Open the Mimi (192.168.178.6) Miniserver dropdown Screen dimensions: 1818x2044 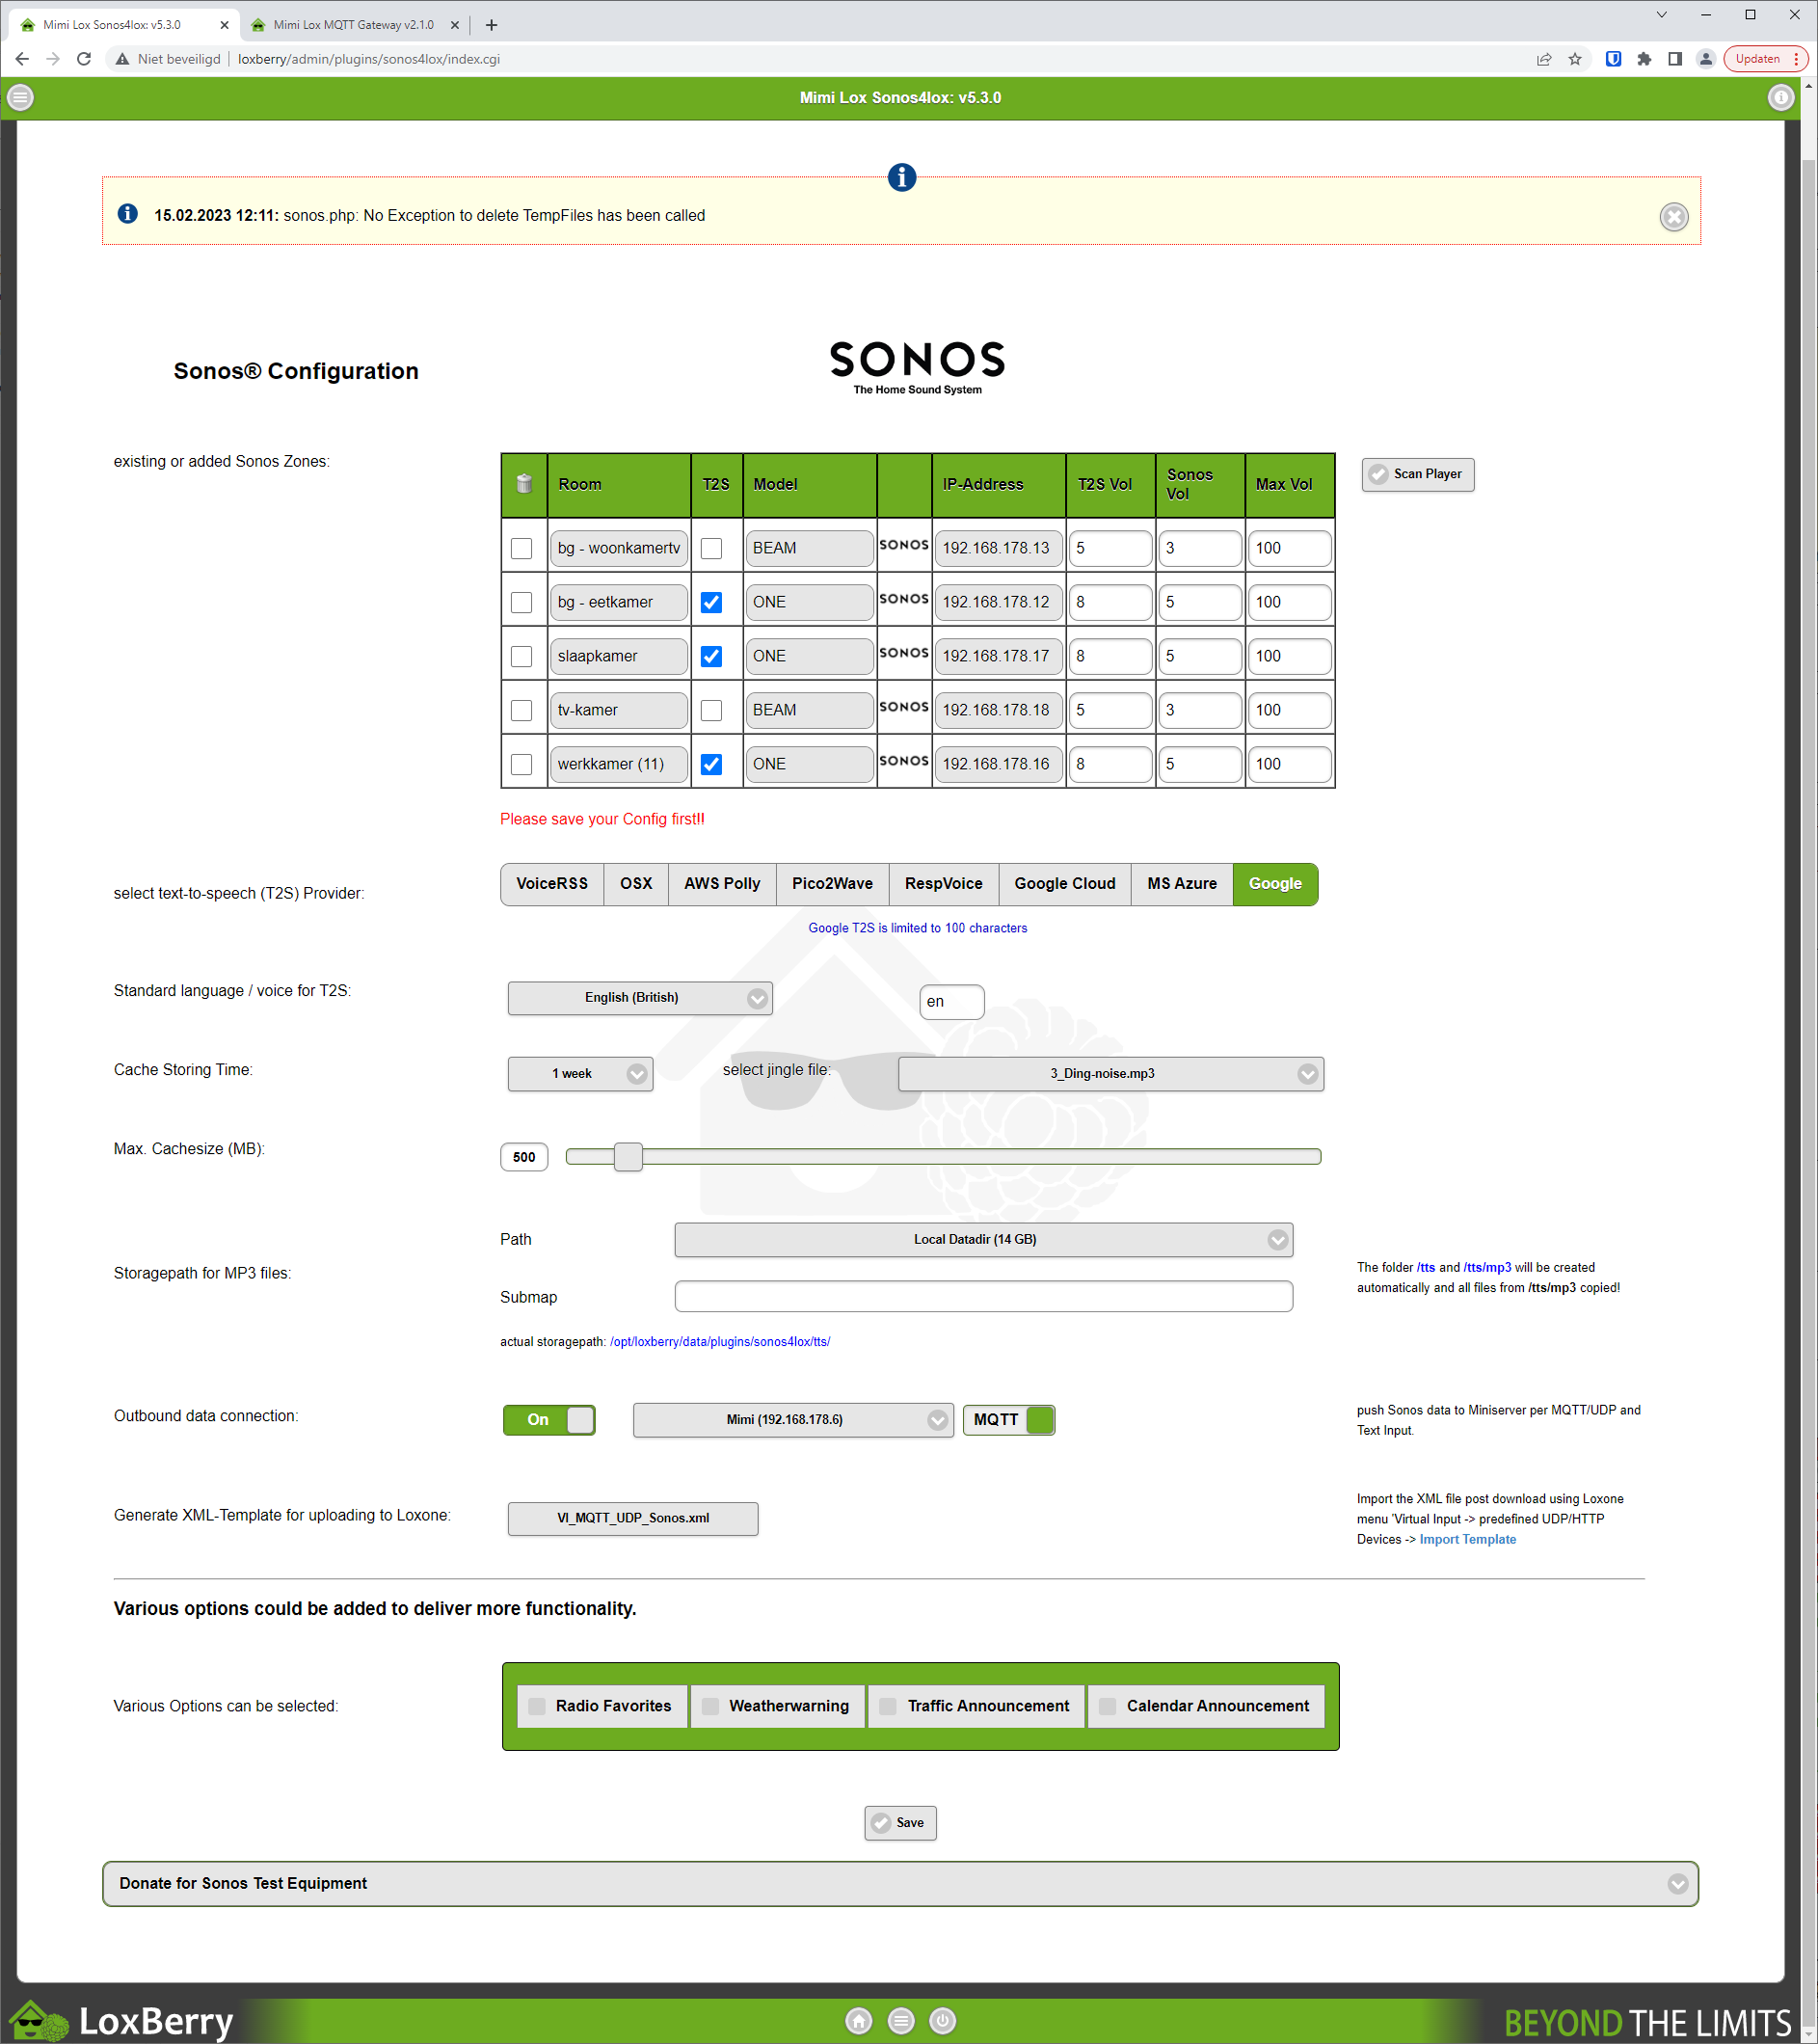tap(793, 1420)
